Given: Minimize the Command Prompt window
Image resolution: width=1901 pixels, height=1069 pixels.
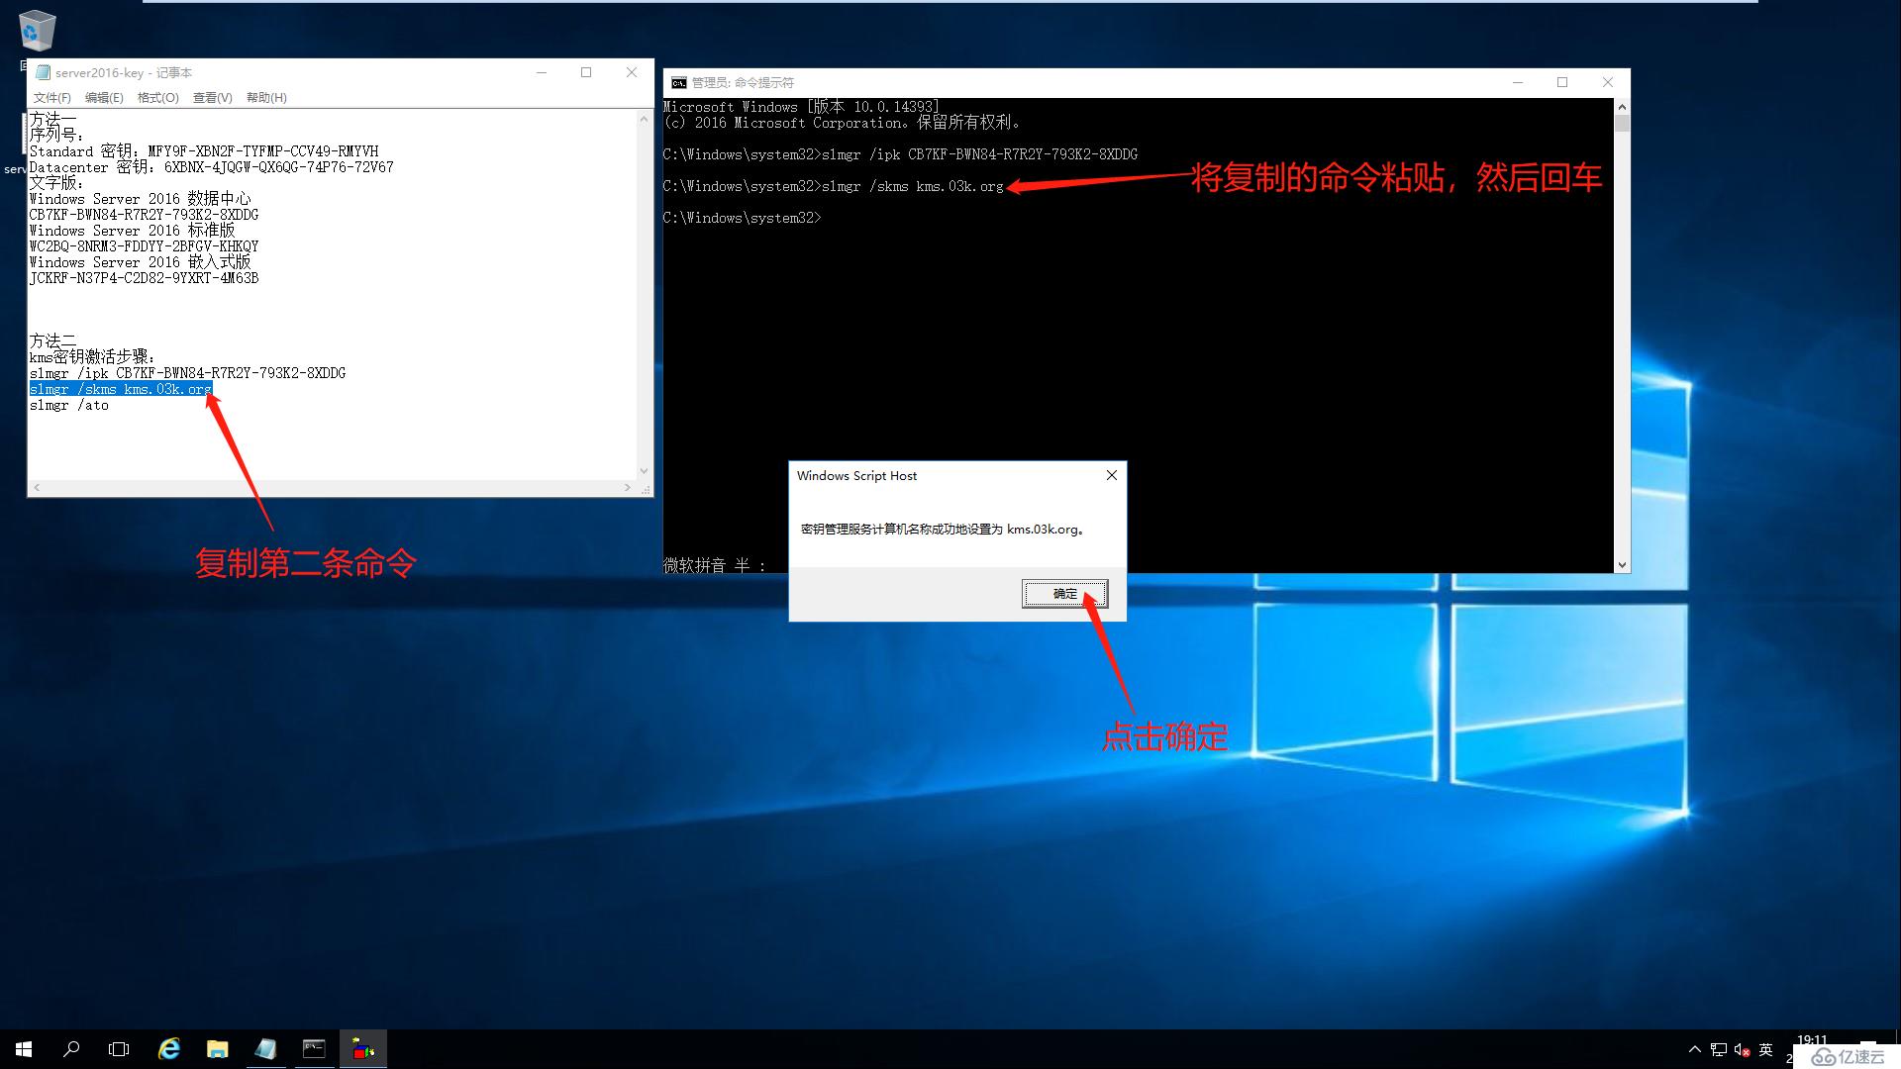Looking at the screenshot, I should coord(1517,82).
